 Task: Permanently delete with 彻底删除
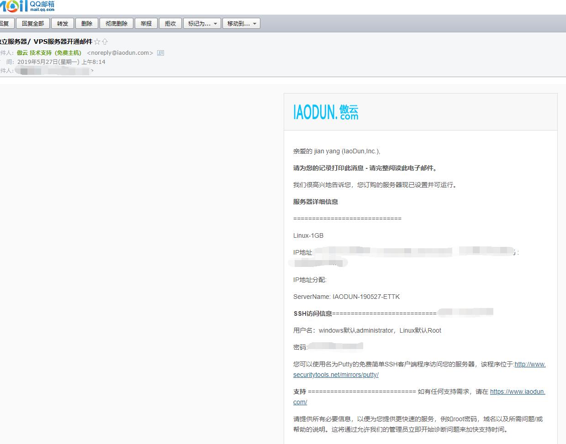point(116,23)
